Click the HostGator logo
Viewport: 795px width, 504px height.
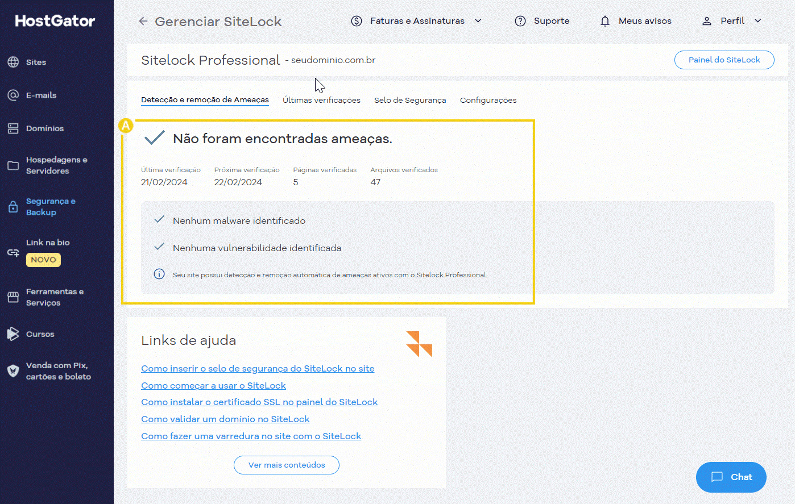pyautogui.click(x=55, y=21)
